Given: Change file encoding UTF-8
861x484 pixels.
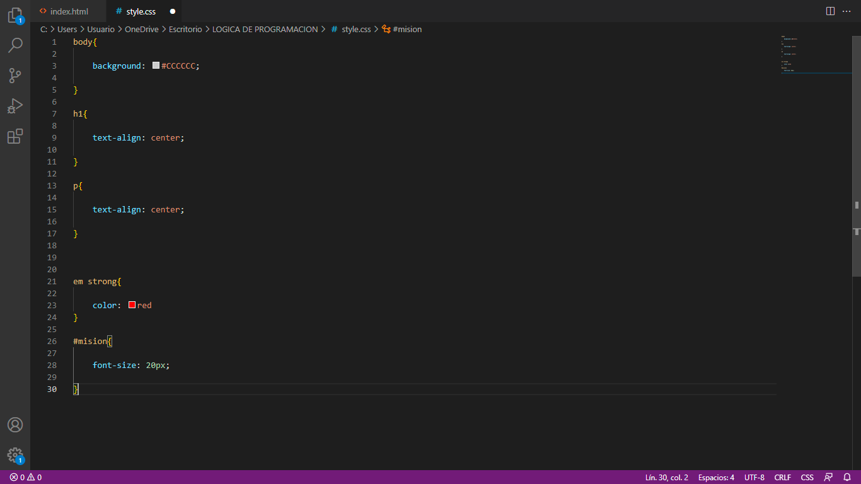Looking at the screenshot, I should coord(754,478).
